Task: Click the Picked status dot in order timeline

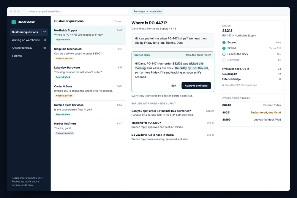Action: coord(224,48)
